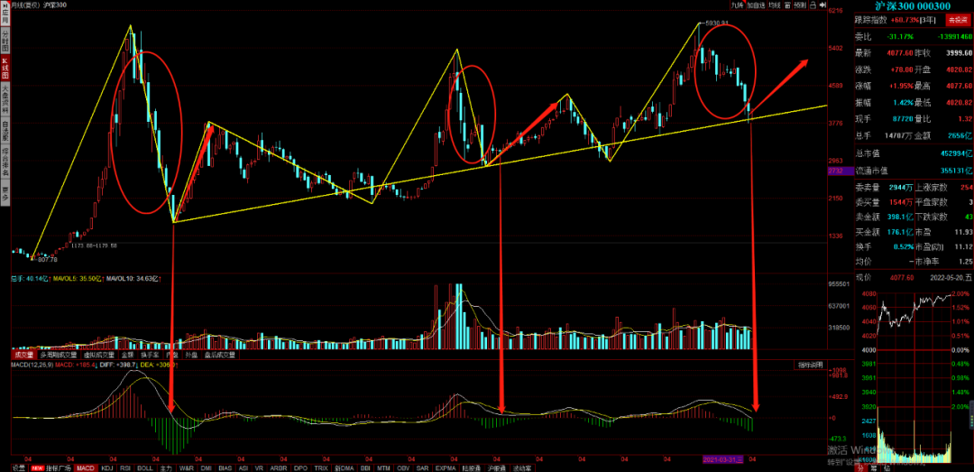Click the lock icon in chart toolbar

point(813,5)
